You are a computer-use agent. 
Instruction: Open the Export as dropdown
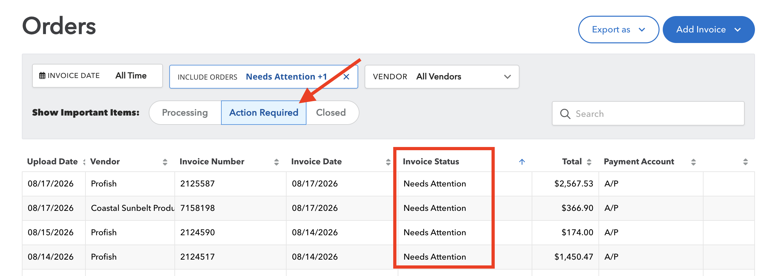click(x=619, y=30)
